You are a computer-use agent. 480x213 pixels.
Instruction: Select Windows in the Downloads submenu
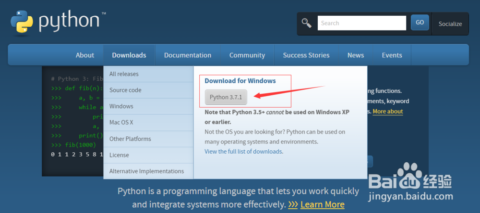tap(148, 106)
